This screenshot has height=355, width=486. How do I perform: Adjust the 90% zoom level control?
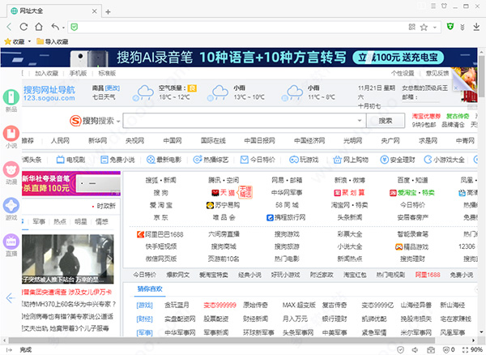(x=472, y=349)
